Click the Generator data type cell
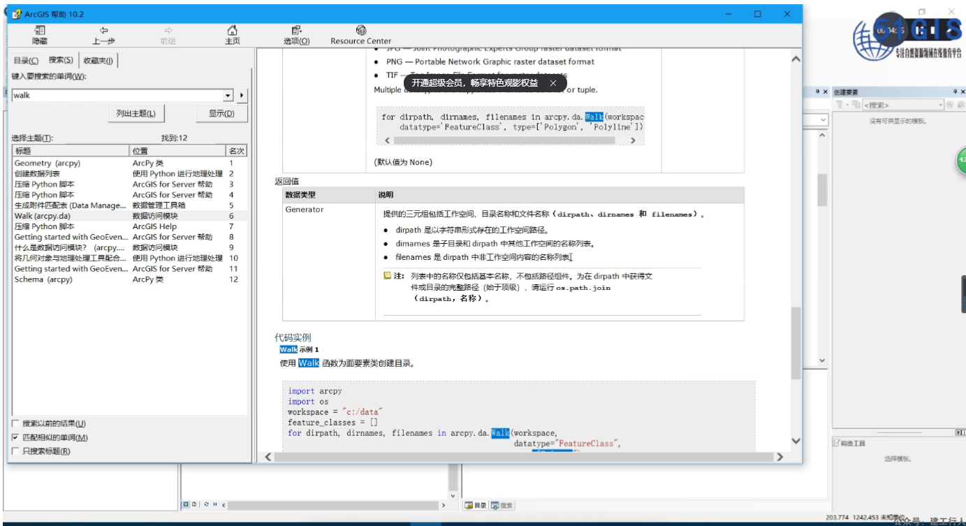 click(305, 210)
